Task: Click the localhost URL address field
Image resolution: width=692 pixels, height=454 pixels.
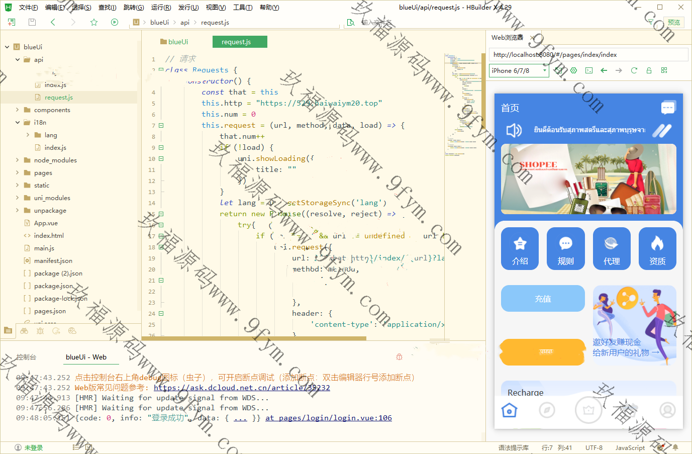Action: tap(588, 55)
